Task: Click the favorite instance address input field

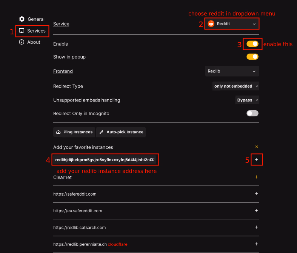Action: click(x=105, y=160)
